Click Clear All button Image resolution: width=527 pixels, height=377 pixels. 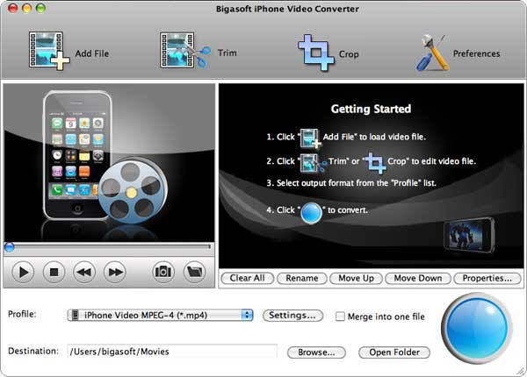click(x=248, y=278)
